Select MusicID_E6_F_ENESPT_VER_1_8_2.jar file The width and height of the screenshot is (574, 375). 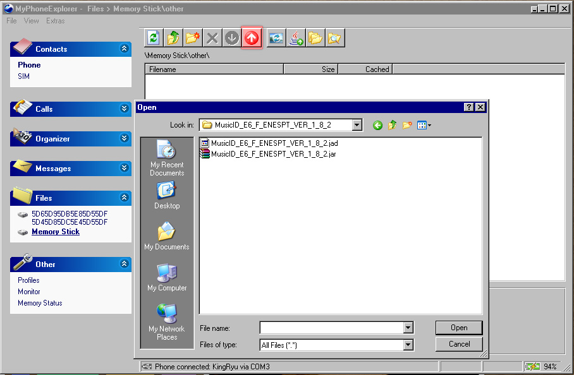273,153
